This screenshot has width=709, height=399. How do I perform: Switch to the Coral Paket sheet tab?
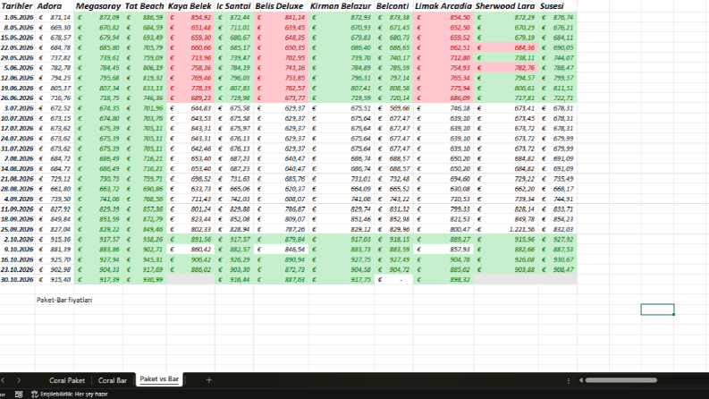tap(67, 380)
